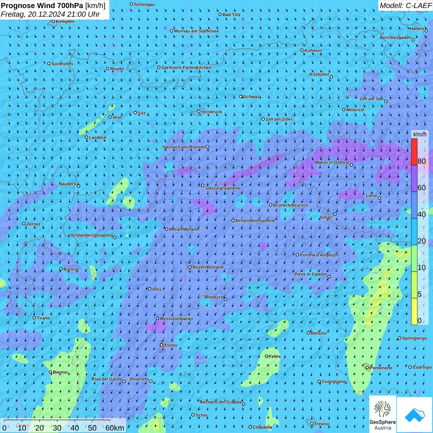Click the Garmisch-Partenkirchen marker
The width and height of the screenshot is (433, 433).
coord(159,67)
